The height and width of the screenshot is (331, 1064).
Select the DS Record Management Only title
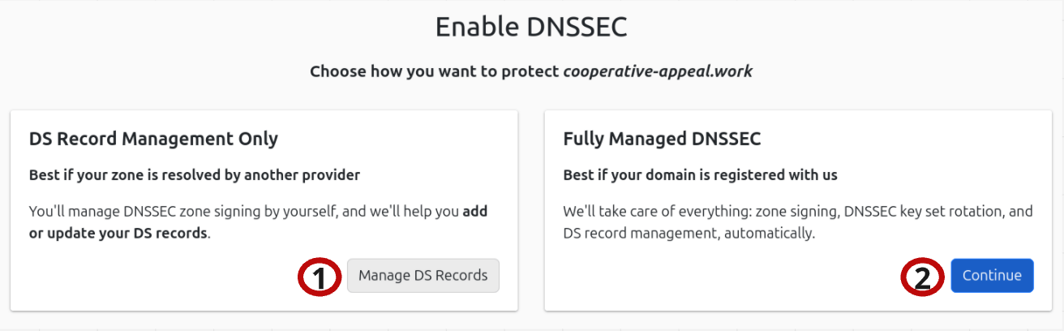click(153, 139)
